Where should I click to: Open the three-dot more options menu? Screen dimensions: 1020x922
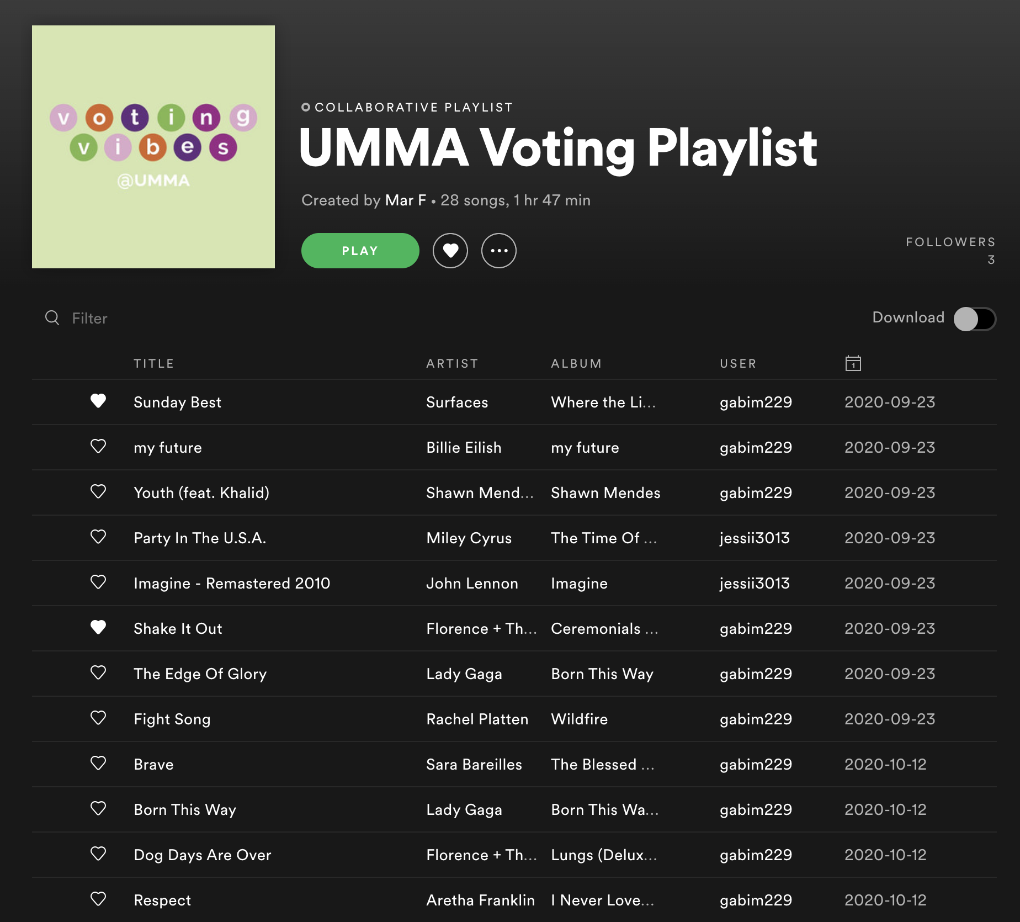tap(498, 251)
